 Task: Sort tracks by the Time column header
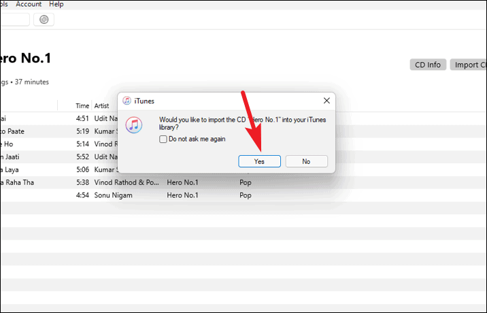tap(82, 106)
